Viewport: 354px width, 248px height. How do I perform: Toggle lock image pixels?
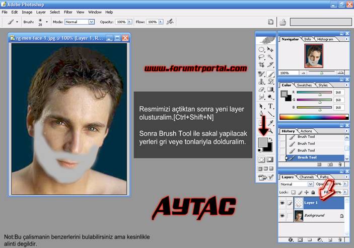pyautogui.click(x=300, y=192)
